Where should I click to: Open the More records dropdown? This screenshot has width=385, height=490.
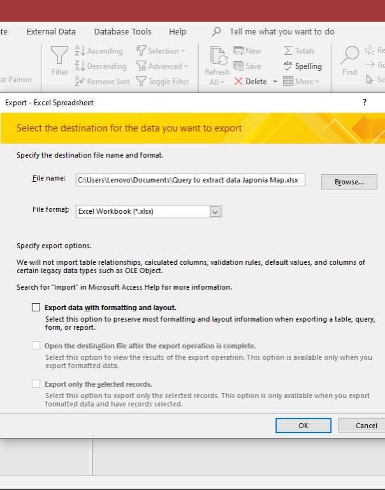301,81
